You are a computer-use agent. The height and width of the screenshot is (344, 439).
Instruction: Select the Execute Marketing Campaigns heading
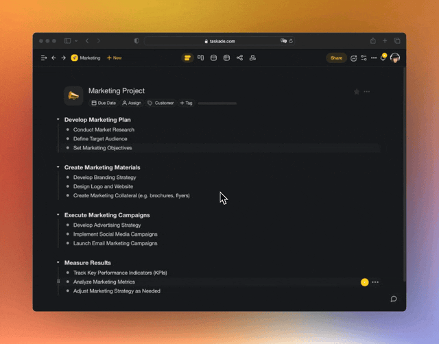point(107,215)
